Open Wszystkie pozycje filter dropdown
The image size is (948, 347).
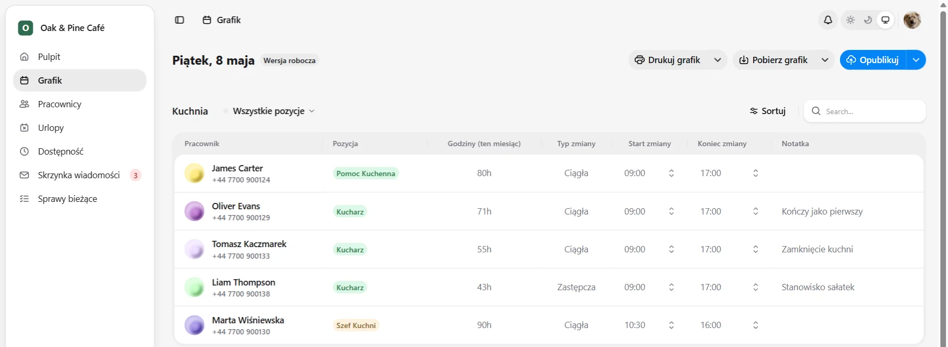point(273,111)
